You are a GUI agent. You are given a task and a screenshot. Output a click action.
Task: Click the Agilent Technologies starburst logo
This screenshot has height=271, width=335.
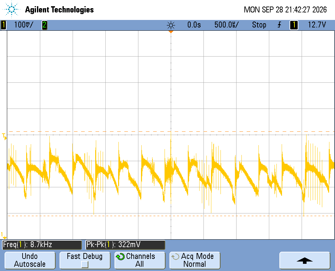pos(11,9)
